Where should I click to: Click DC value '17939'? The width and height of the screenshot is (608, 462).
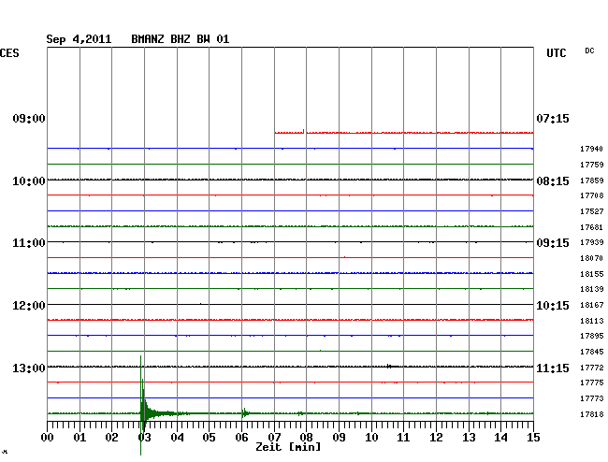tap(592, 242)
